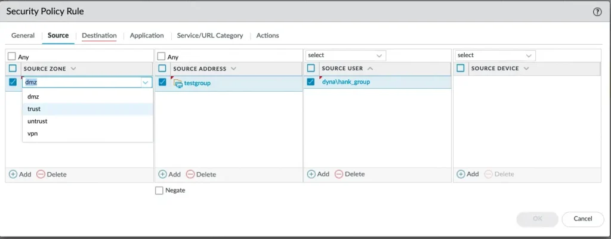Click the Delete icon under Source Address
This screenshot has height=239, width=611.
coord(190,174)
